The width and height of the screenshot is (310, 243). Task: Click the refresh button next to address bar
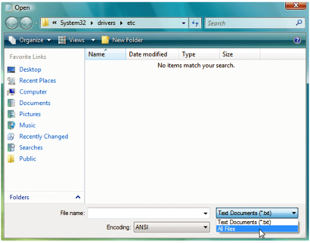pos(195,23)
